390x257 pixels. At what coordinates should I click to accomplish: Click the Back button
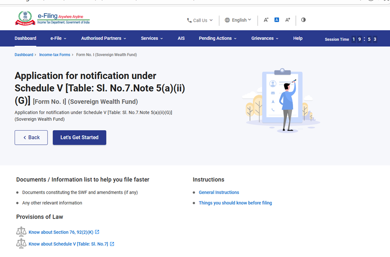tap(31, 137)
